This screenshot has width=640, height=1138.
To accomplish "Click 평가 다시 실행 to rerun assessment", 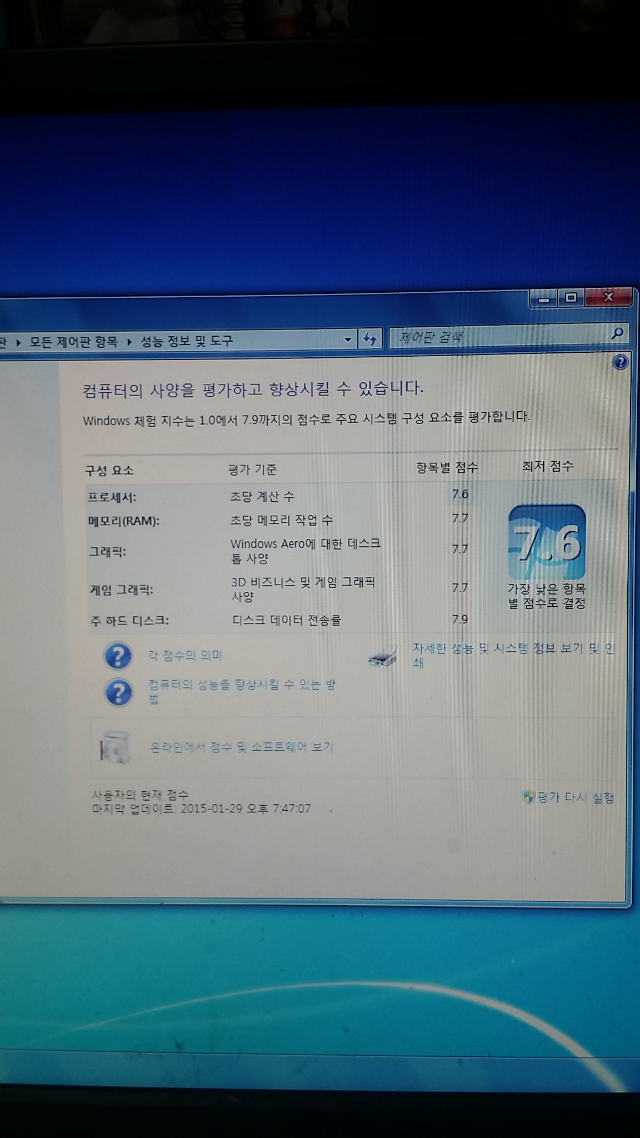I will [576, 798].
